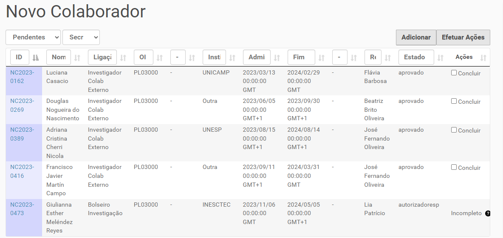Sort table by ID column icon
Viewport: 503px width, 238px height.
click(x=36, y=58)
